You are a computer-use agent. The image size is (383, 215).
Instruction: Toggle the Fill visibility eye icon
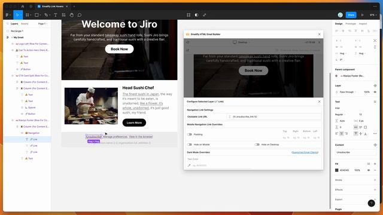pos(369,170)
